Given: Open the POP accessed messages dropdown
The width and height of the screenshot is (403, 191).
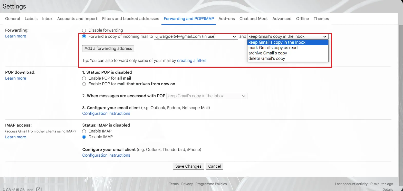Looking at the screenshot, I should pos(207,96).
